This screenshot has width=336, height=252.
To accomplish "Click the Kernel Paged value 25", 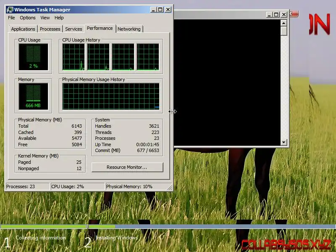I will coord(79,162).
